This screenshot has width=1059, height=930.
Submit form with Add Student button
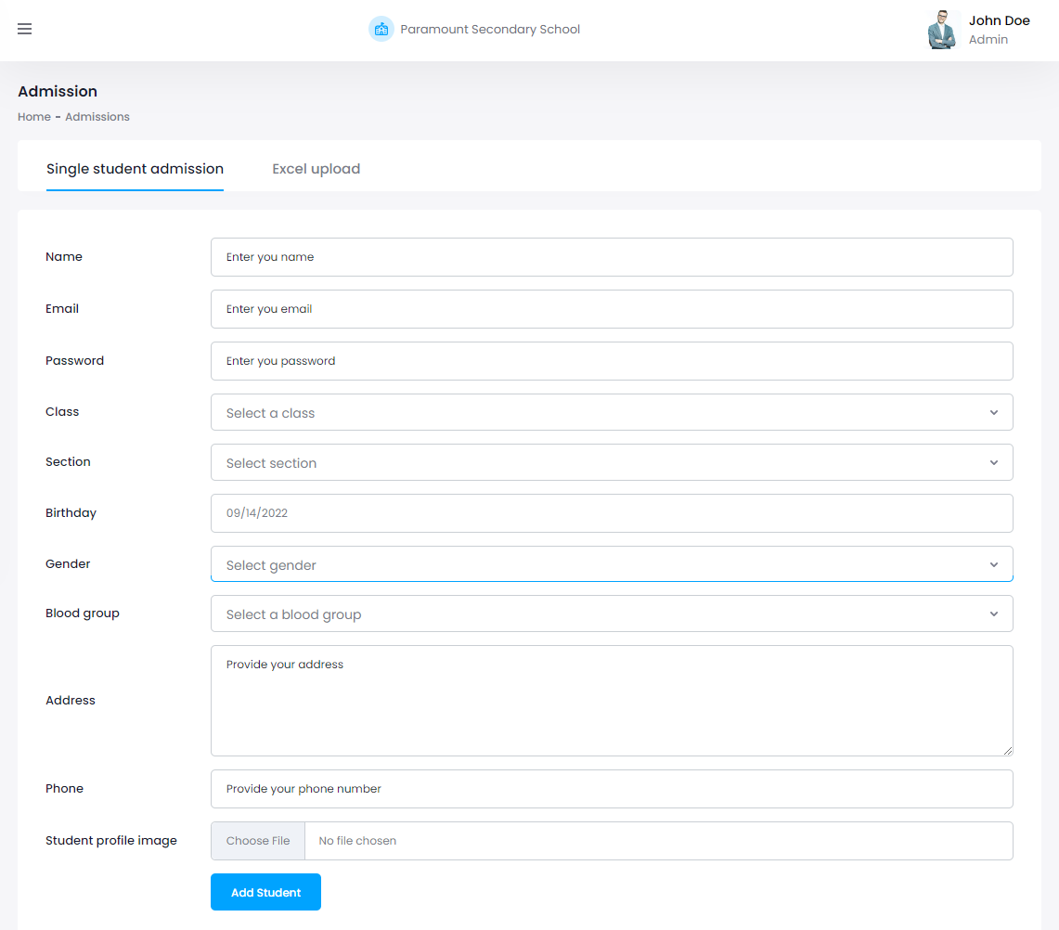[x=265, y=892]
